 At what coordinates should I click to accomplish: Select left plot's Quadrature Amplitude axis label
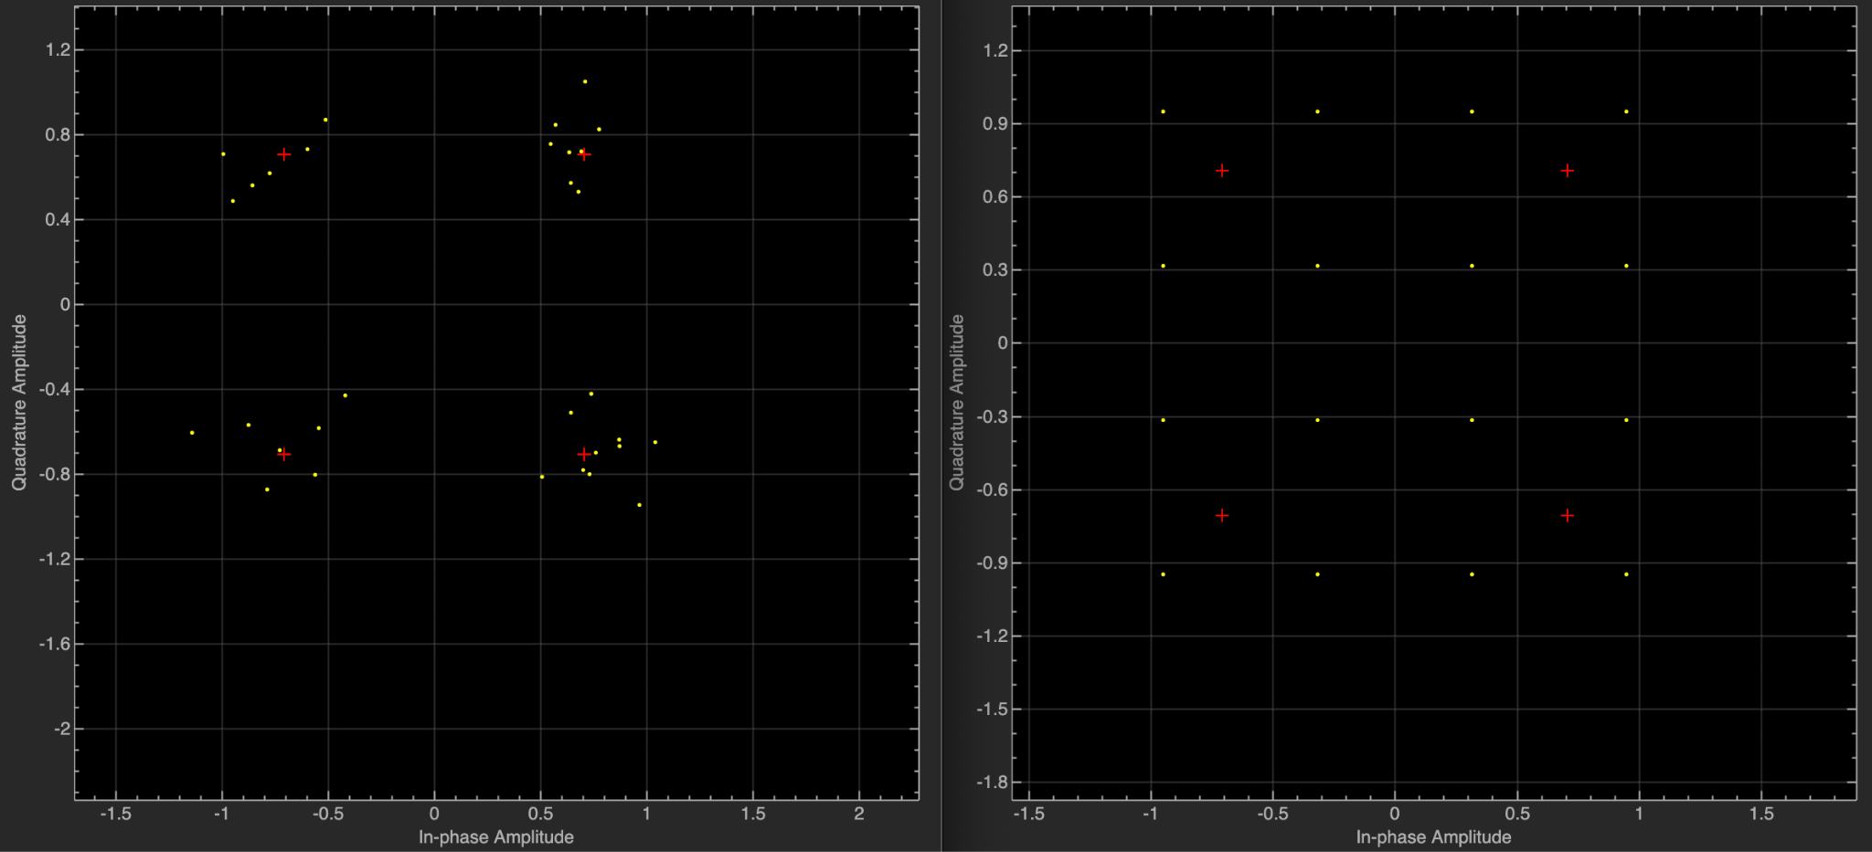pyautogui.click(x=19, y=402)
